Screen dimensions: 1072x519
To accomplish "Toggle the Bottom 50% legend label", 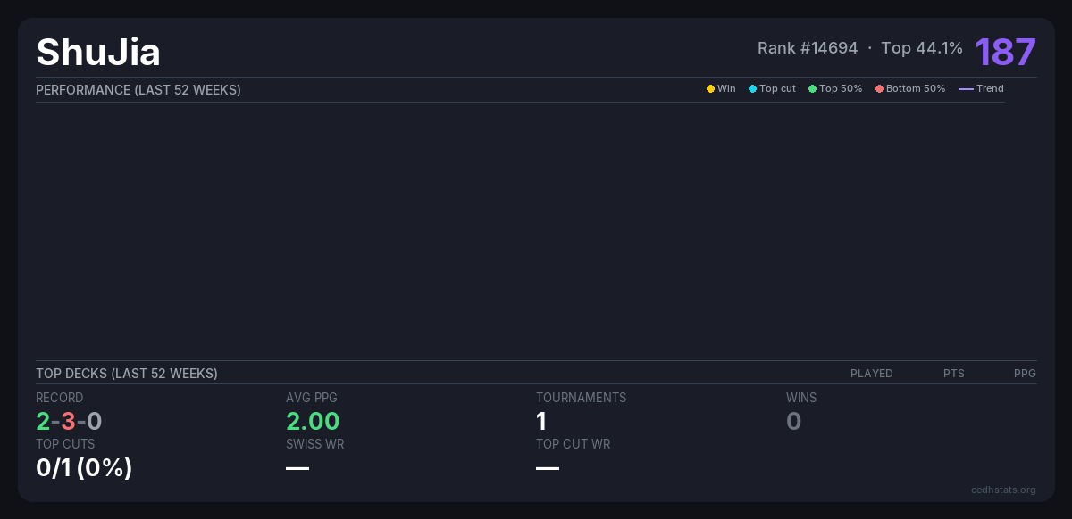I will (x=916, y=89).
